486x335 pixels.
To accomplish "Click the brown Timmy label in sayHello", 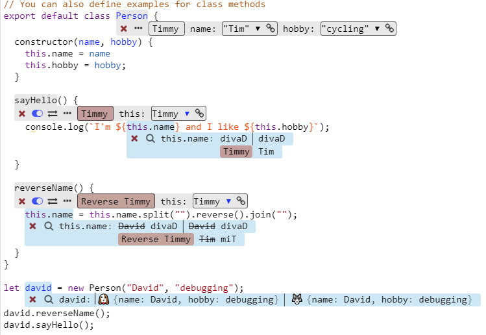I will pyautogui.click(x=95, y=114).
